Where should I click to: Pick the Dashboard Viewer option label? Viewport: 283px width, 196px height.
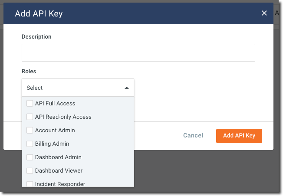[59, 170]
